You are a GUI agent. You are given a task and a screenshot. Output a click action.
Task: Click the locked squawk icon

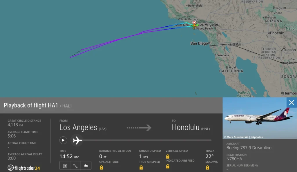207,167
